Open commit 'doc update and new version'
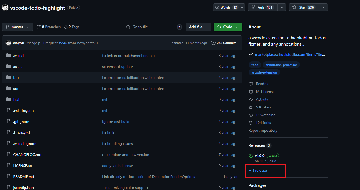 [x=126, y=155]
